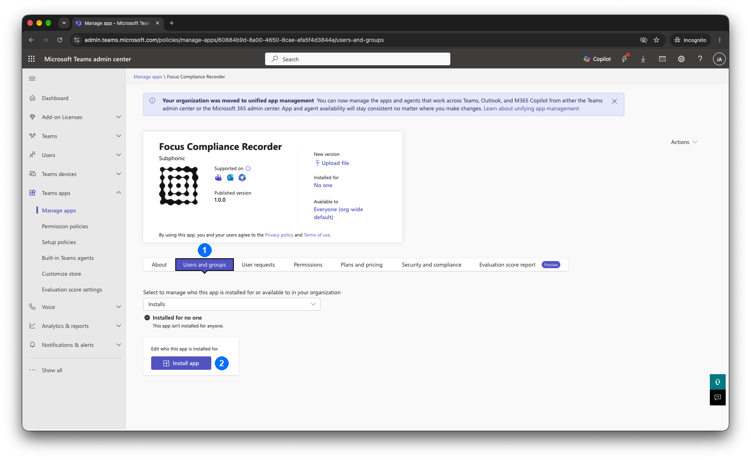Viewport: 751px width, 460px height.
Task: Click Learn about unifying app management link
Action: [531, 108]
